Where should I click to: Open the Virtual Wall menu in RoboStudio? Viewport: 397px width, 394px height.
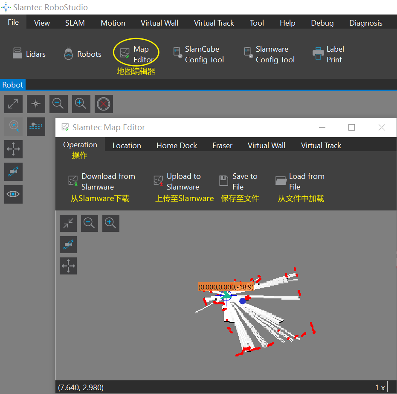click(x=159, y=23)
